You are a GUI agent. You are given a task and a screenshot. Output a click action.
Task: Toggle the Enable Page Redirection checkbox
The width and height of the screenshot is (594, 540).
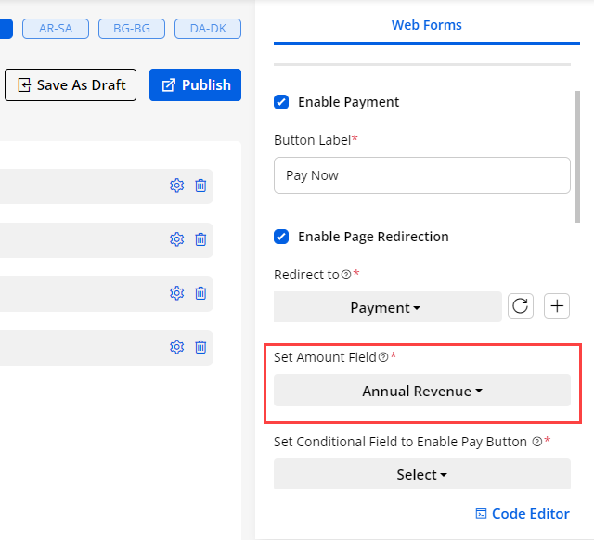281,237
